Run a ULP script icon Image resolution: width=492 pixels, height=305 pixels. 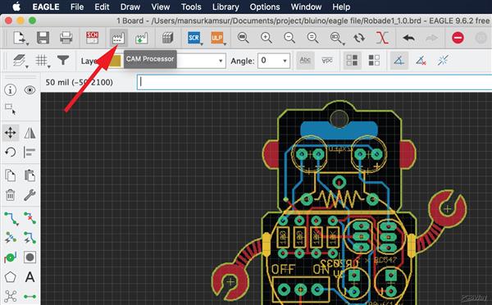[x=216, y=38]
